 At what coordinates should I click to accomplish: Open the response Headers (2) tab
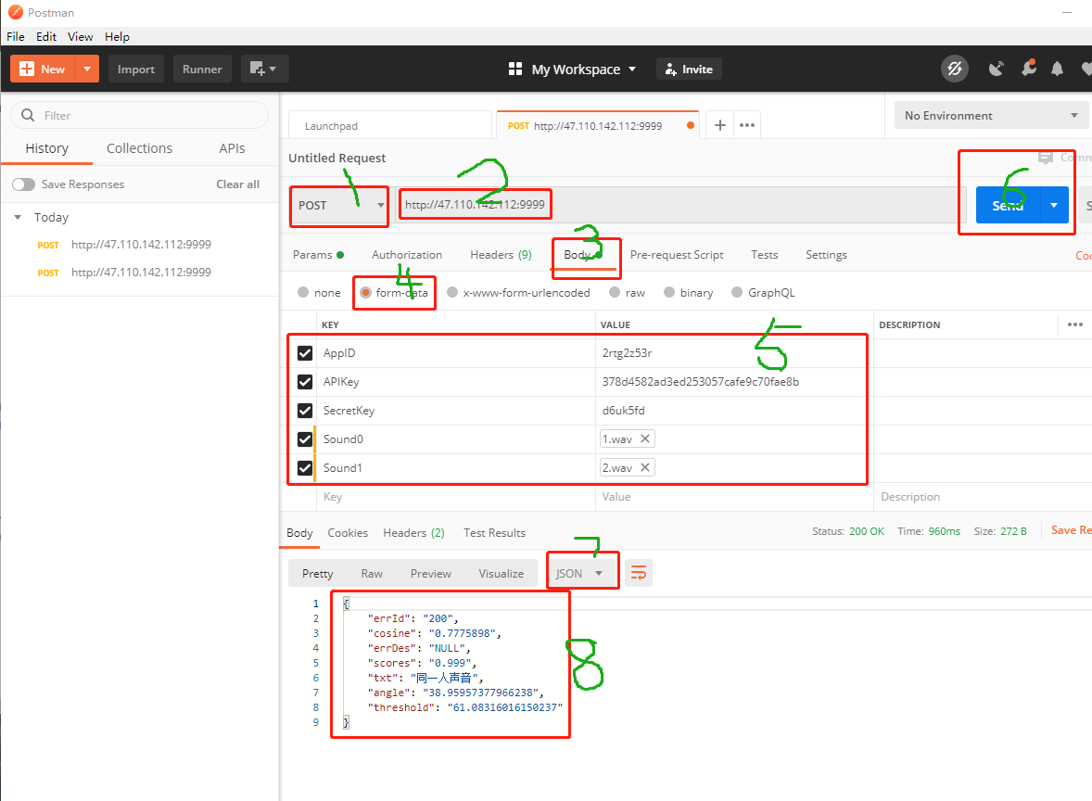click(x=413, y=533)
